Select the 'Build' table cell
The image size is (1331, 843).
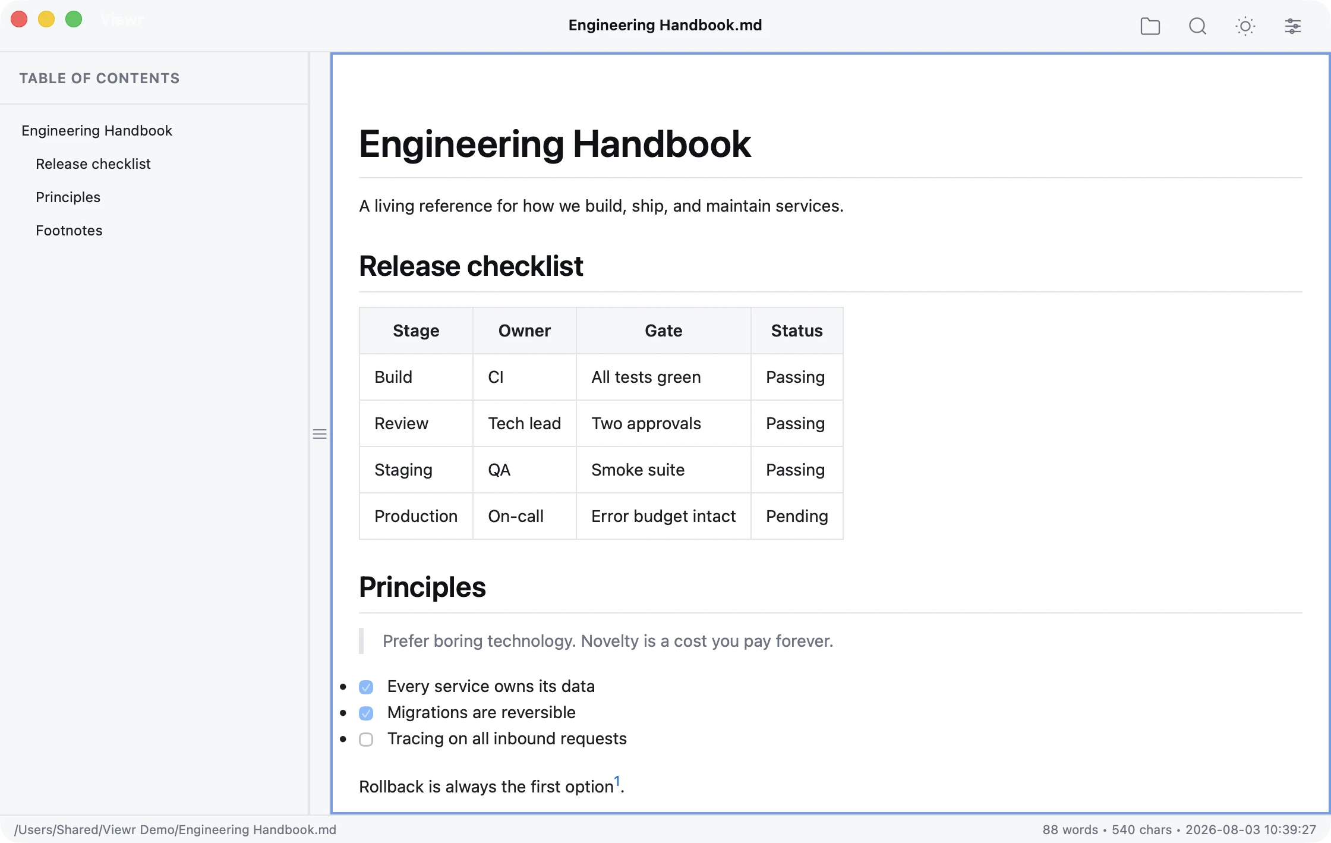(416, 377)
